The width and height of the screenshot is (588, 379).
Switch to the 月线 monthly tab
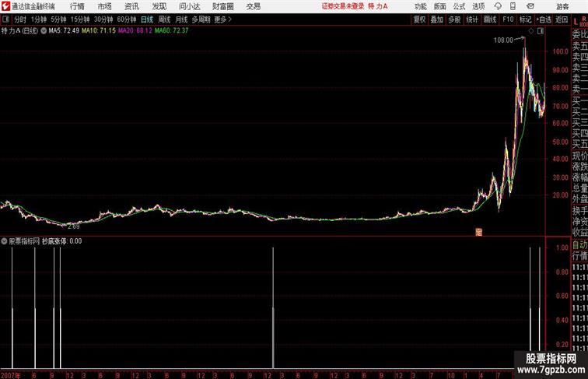(181, 19)
